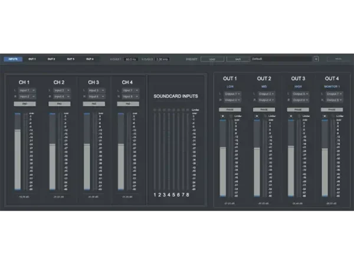Choose the CH 4 right input source
Image resolution: width=354 pixels, height=265 pixels.
pyautogui.click(x=130, y=97)
